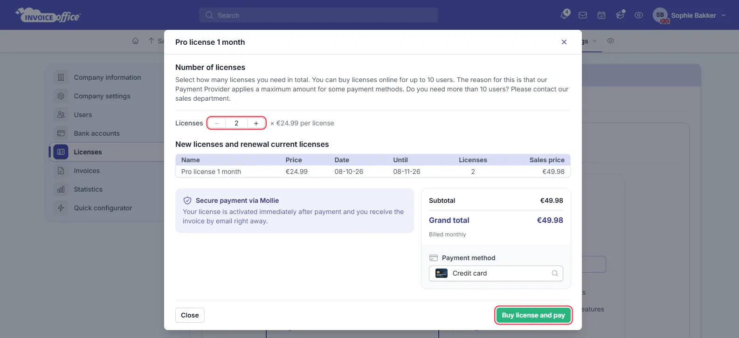Go to Bank accounts in the sidebar
This screenshot has width=739, height=338.
click(97, 133)
